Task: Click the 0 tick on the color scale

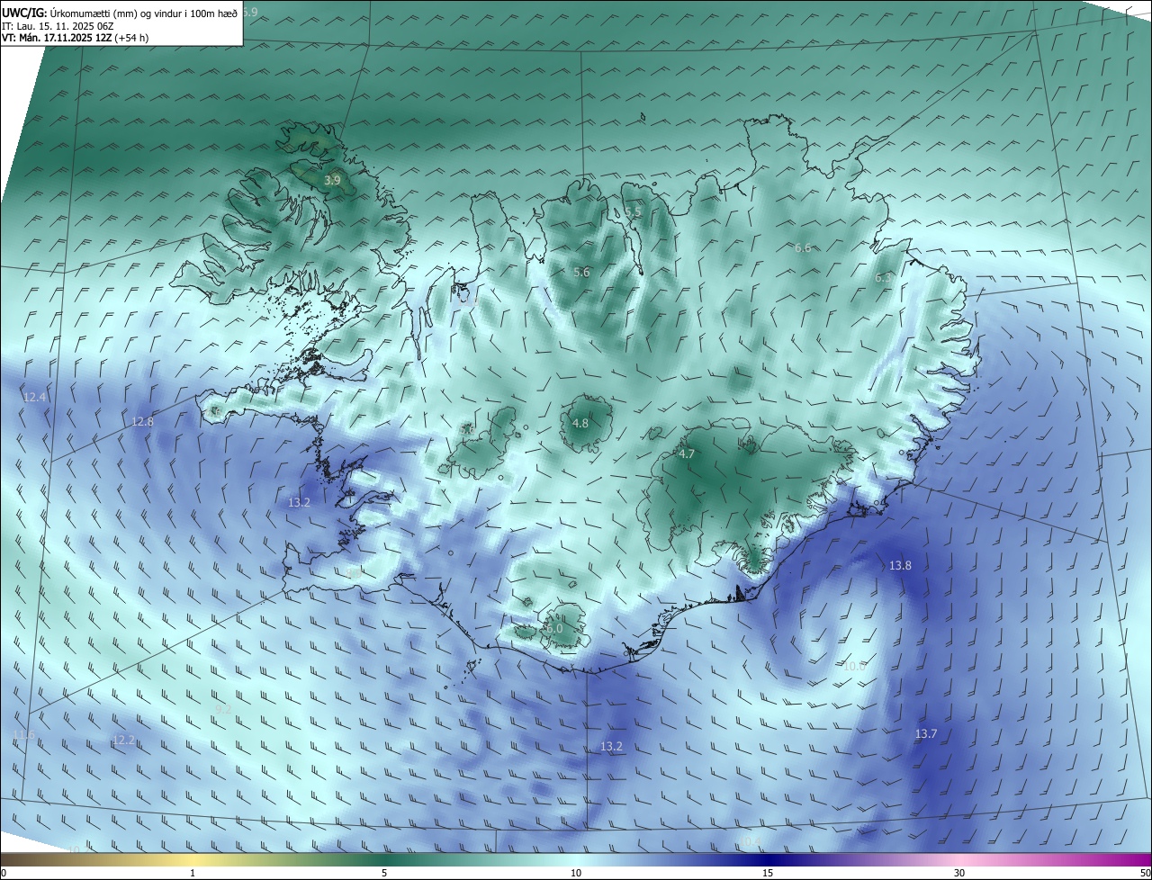Action: 4,873
